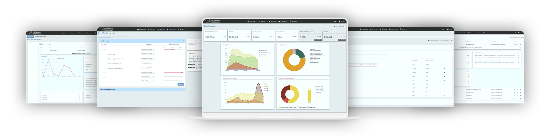Open the Gen 3 FeedFakeData response dropdown

148,77
